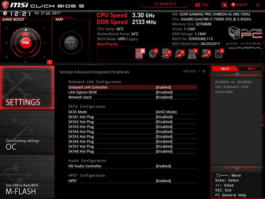The width and height of the screenshot is (265, 199).
Task: Select the SATA8 Hot Plug row label
Action: (x=81, y=151)
